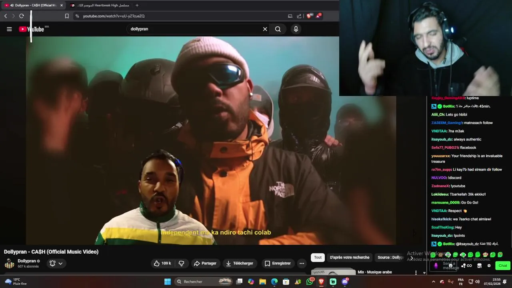Screen dimensions: 512x288
Task: Open options menu for Musique arabe mix
Action: point(416,272)
